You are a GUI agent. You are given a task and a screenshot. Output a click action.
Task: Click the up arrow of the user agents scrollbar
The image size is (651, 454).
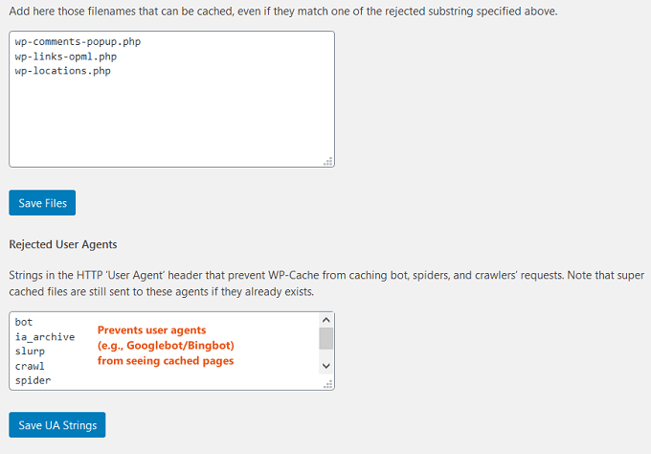325,321
